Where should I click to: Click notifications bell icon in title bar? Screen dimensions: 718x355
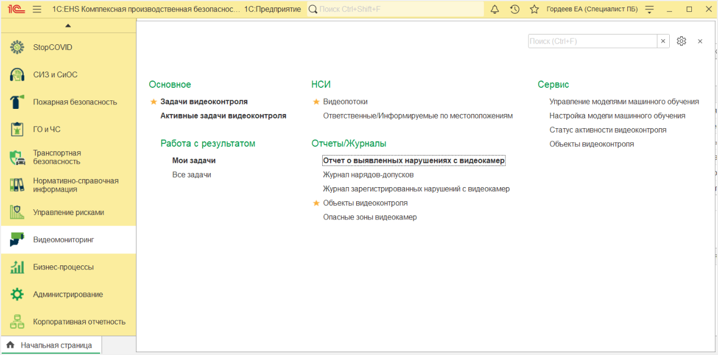pos(495,9)
